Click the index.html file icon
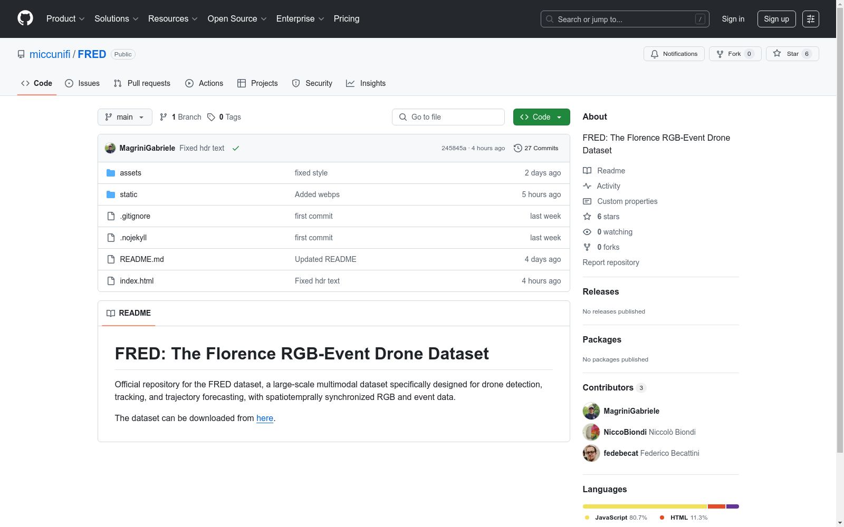The height and width of the screenshot is (527, 844). [x=111, y=281]
